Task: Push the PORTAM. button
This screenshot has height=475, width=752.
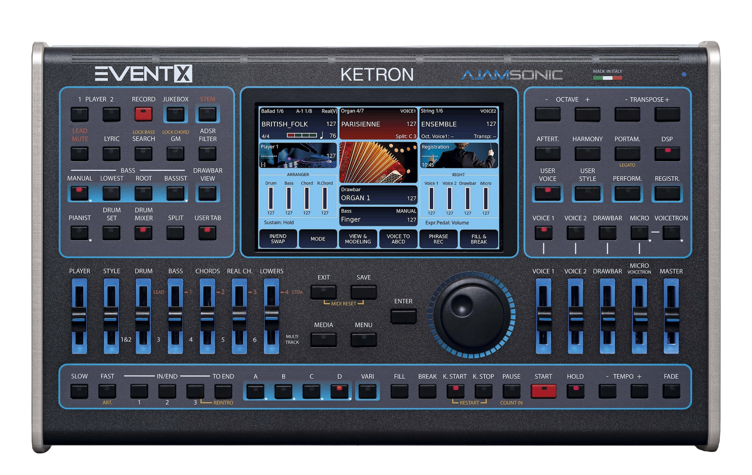Action: point(628,154)
